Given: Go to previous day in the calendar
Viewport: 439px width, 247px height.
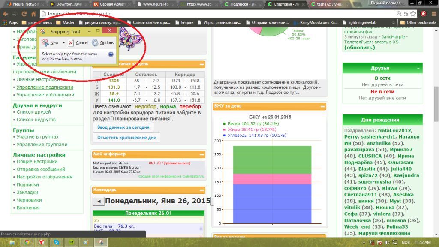Looking at the screenshot, I should [99, 201].
